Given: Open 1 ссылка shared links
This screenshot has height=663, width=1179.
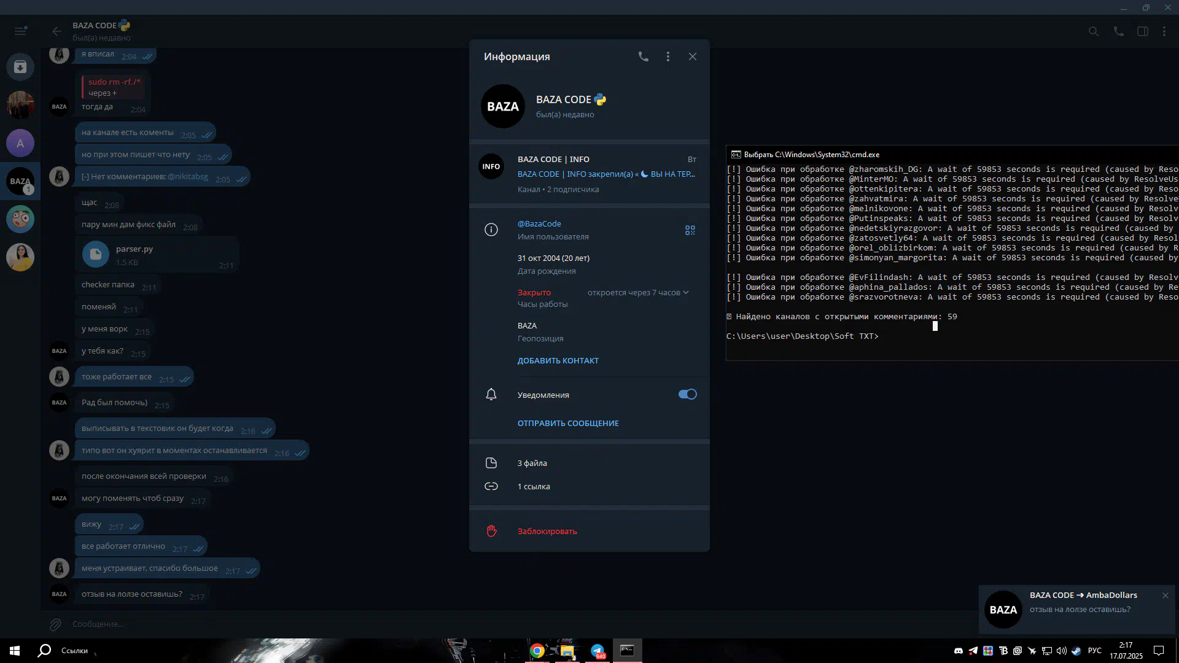Looking at the screenshot, I should [x=589, y=486].
